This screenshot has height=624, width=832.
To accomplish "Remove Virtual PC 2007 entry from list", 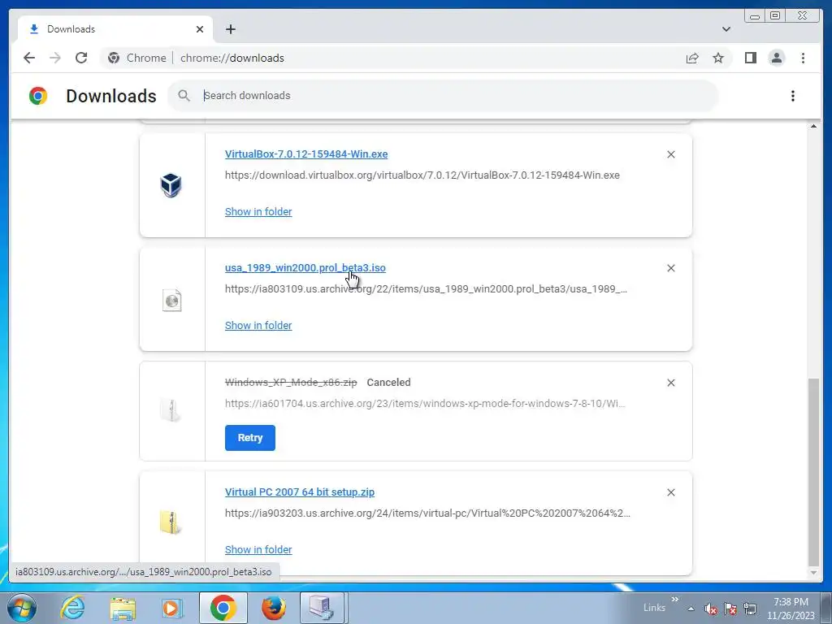I will pyautogui.click(x=670, y=492).
